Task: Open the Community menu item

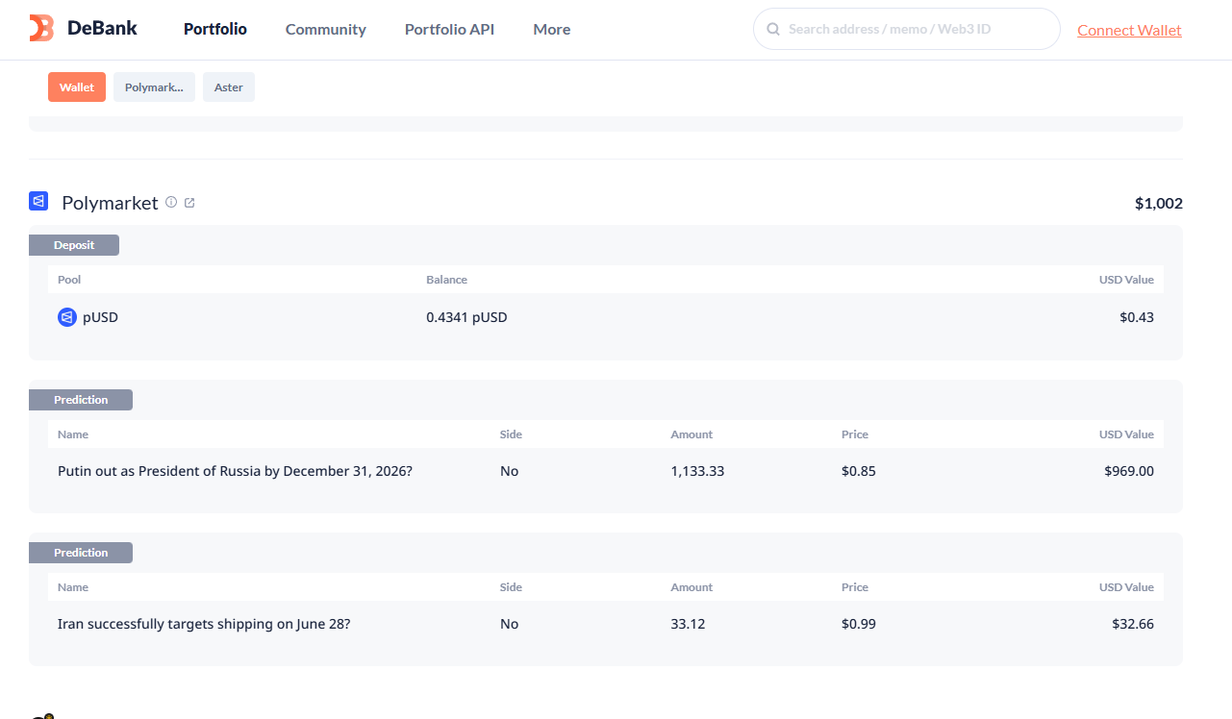Action: pos(326,30)
